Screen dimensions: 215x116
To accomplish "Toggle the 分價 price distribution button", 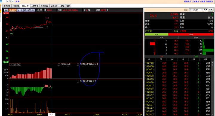I will (29, 10).
